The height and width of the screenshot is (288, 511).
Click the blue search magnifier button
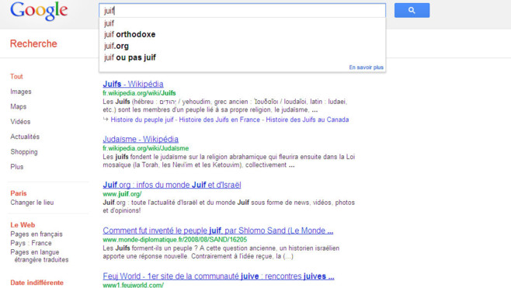[412, 10]
